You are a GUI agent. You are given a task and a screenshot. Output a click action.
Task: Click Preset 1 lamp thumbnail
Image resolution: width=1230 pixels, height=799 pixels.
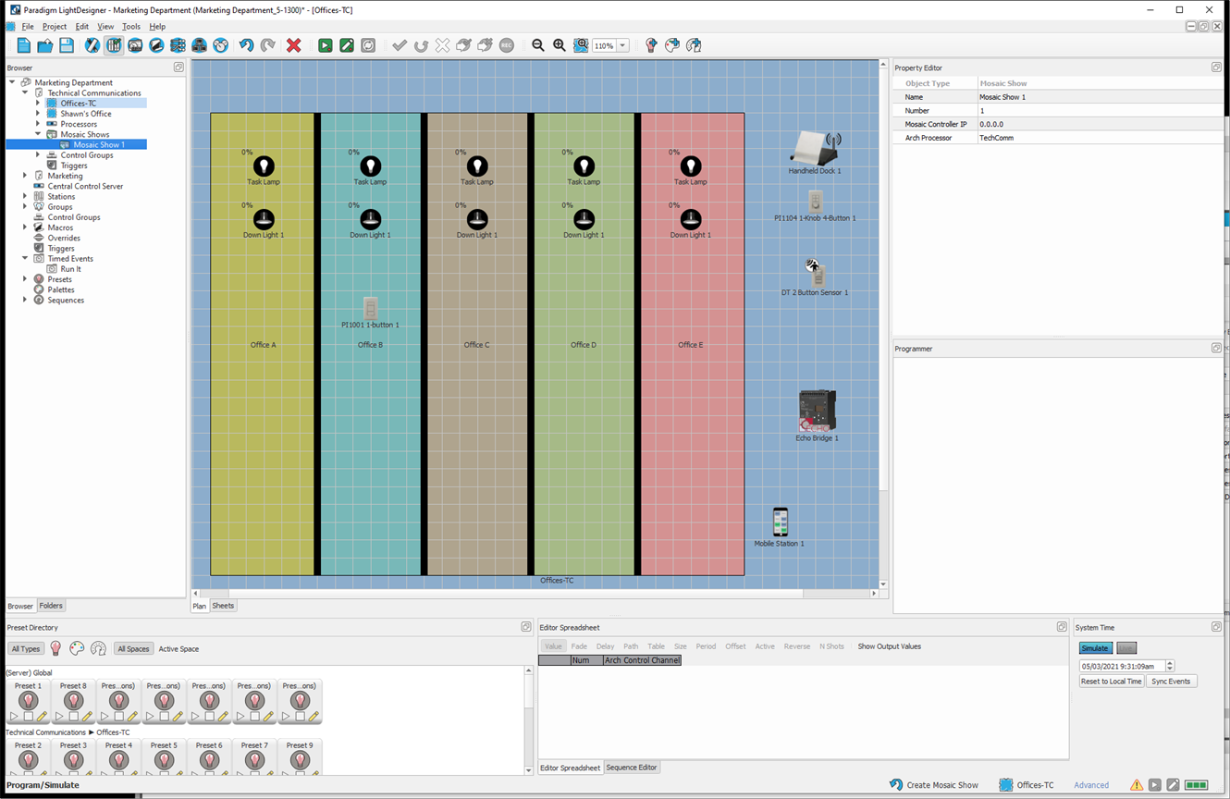click(28, 701)
